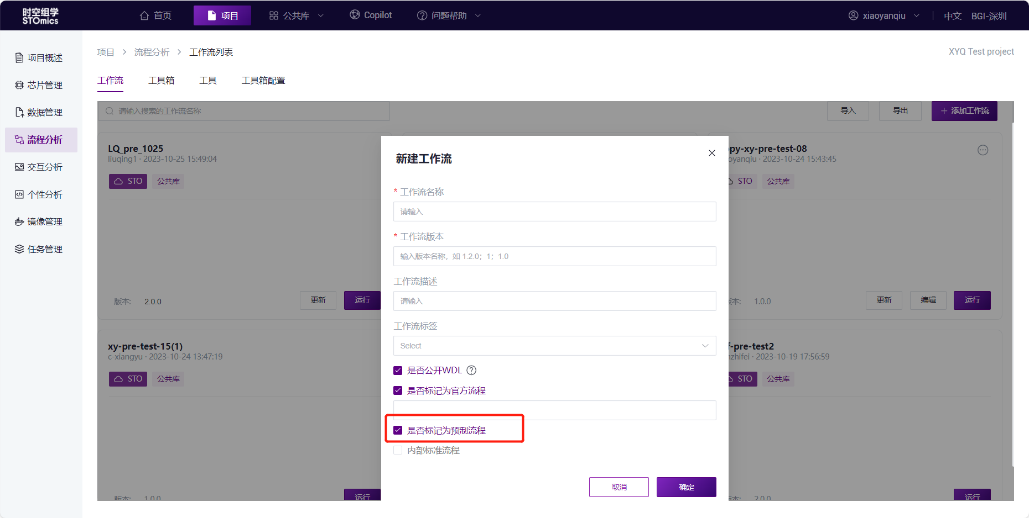This screenshot has height=518, width=1029.
Task: Click 公共库 tag on LQ_pre_1025 card
Action: [168, 181]
